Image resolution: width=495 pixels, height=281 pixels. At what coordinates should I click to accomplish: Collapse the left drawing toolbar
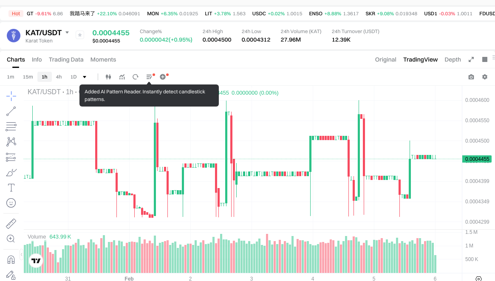pos(21,254)
